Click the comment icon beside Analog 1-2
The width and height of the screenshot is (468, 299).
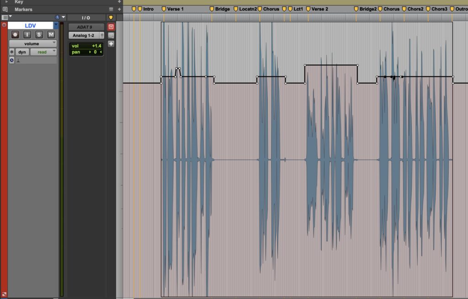111,35
